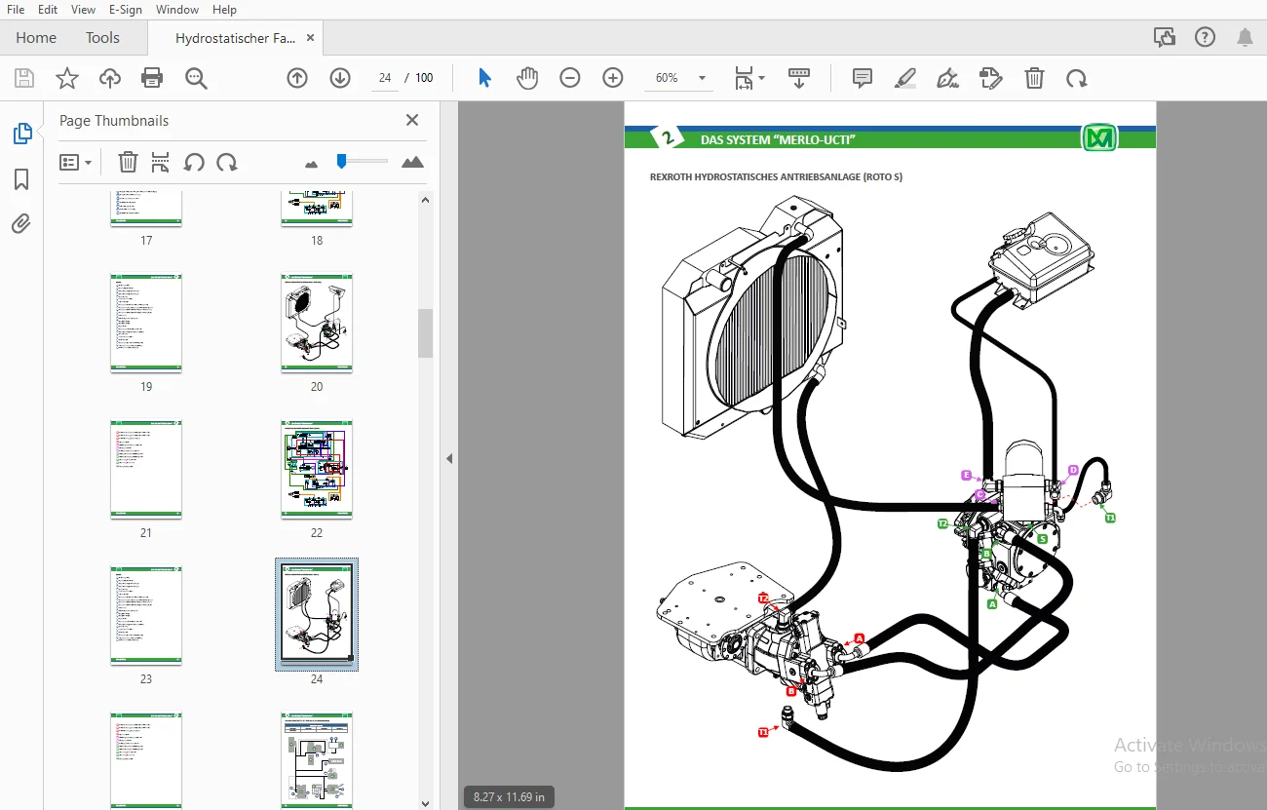Select page 19 thumbnail
Viewport: 1267px width, 810px height.
(x=146, y=323)
